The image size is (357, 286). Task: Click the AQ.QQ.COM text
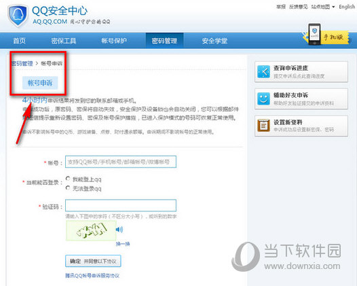pos(50,22)
